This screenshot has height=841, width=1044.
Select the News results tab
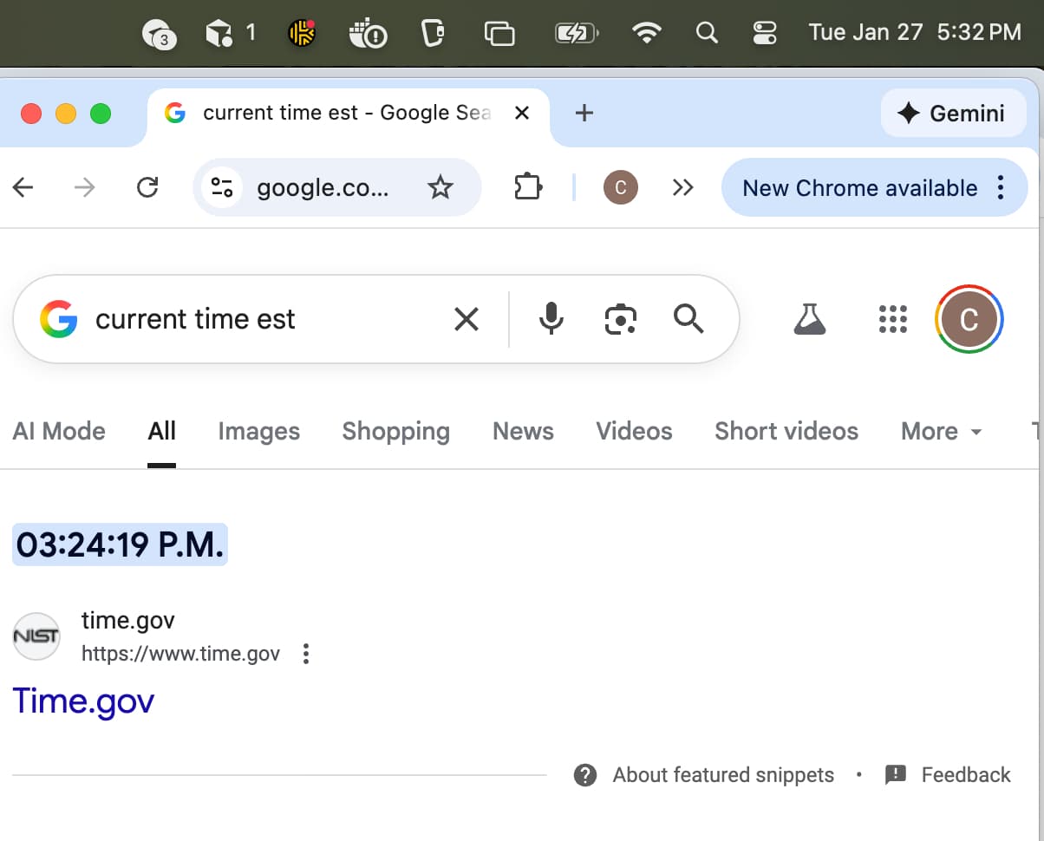click(522, 431)
